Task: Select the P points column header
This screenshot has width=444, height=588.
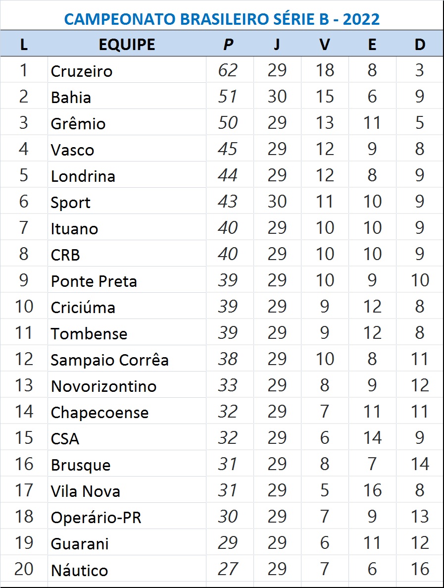Action: [x=229, y=44]
